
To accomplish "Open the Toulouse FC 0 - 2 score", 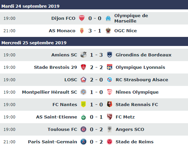I will point(96,130).
